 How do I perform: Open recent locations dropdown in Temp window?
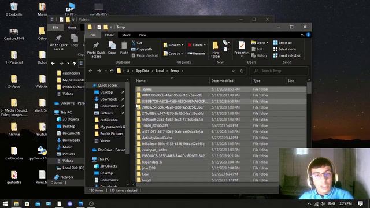coord(106,70)
